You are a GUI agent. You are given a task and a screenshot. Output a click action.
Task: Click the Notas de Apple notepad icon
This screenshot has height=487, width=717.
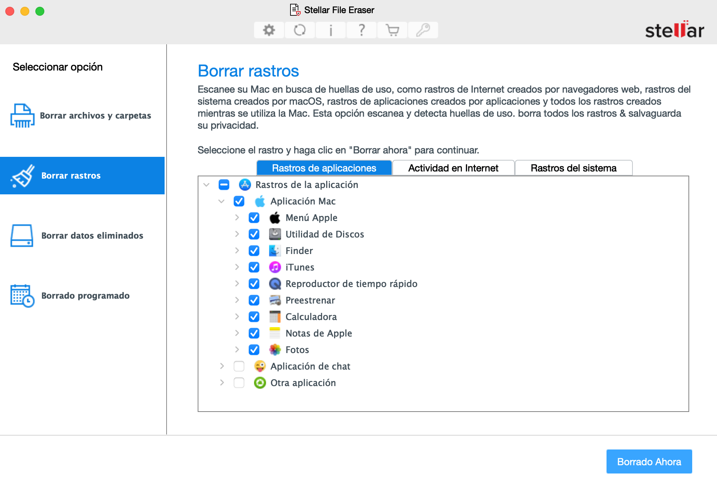coord(275,333)
